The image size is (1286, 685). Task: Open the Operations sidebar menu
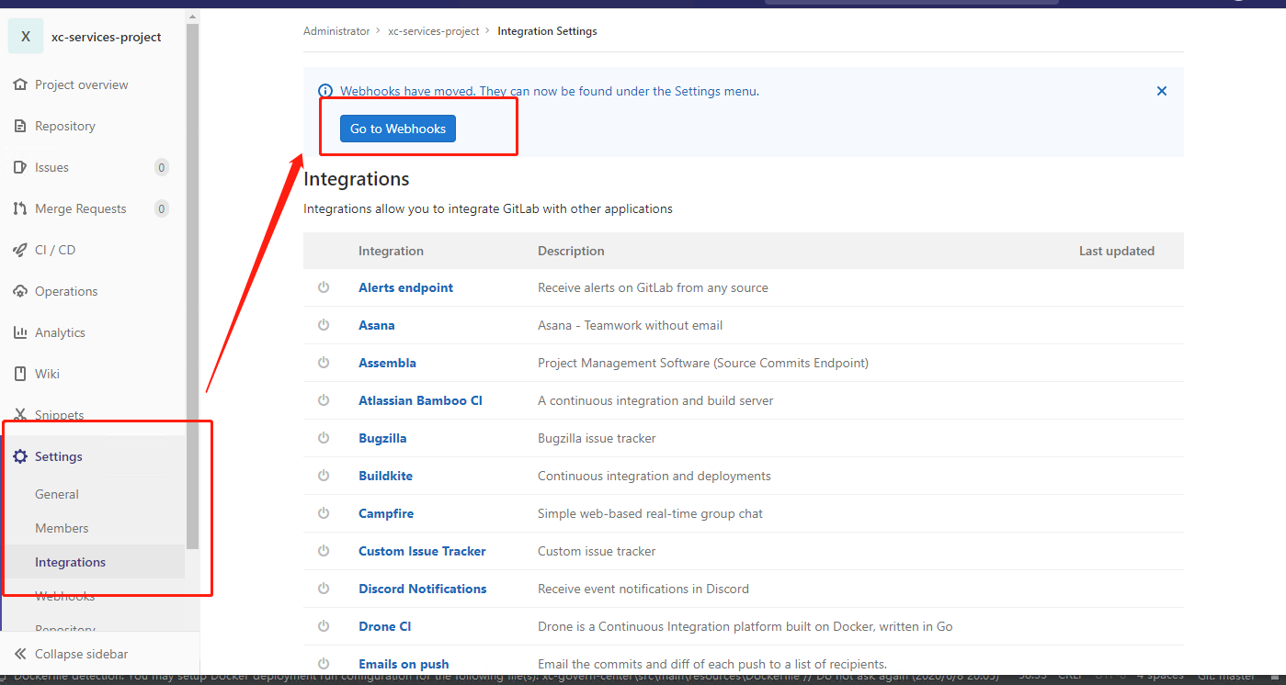(x=66, y=291)
